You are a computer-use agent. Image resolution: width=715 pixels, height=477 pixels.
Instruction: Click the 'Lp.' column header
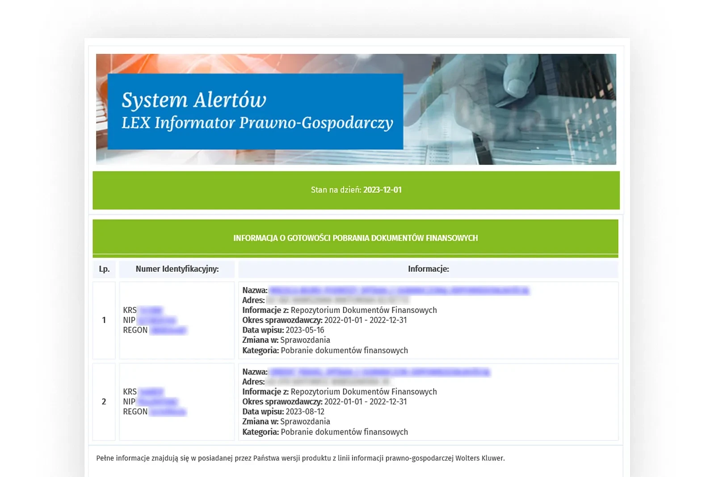[x=104, y=269]
